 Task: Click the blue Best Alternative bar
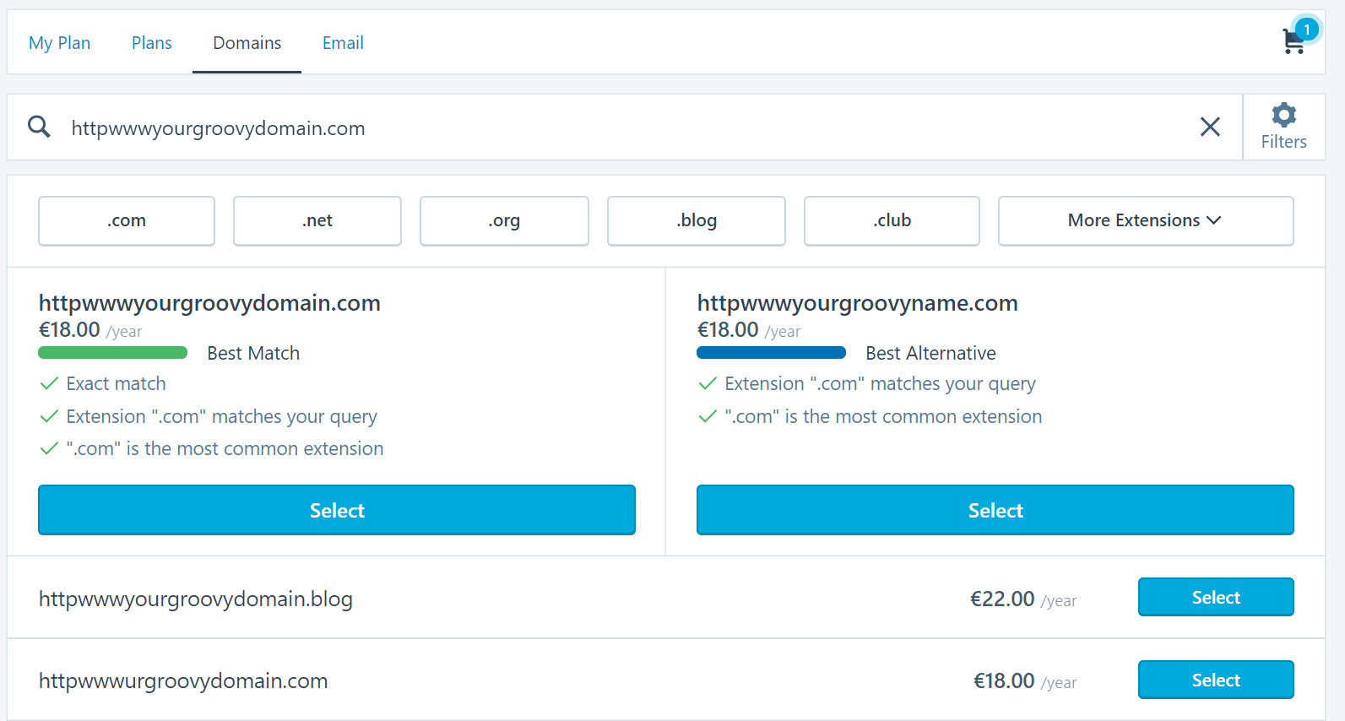(771, 353)
